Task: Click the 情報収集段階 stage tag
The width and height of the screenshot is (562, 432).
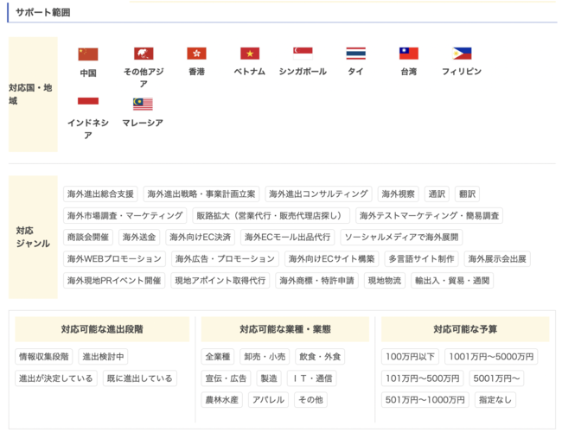Action: point(43,356)
